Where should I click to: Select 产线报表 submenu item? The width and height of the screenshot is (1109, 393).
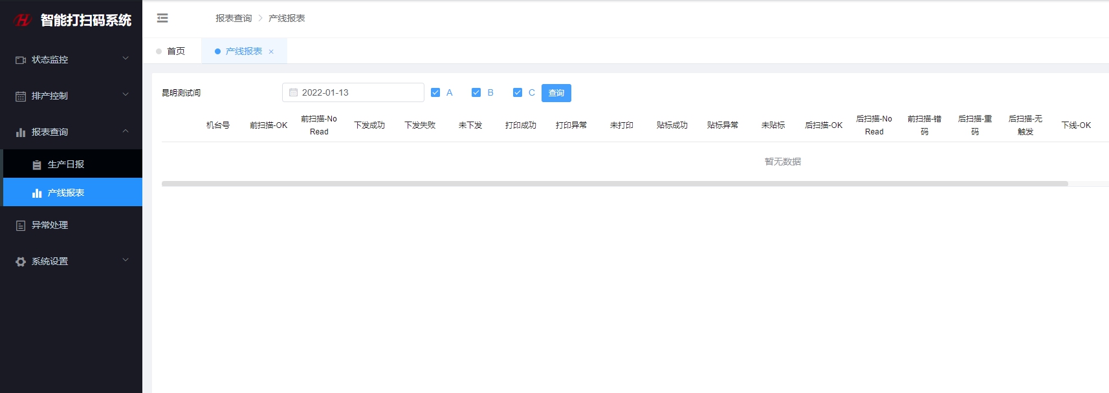click(72, 193)
